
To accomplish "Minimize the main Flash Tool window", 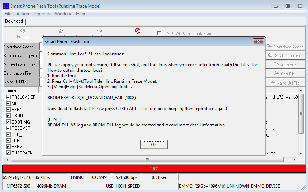I will click(275, 6).
